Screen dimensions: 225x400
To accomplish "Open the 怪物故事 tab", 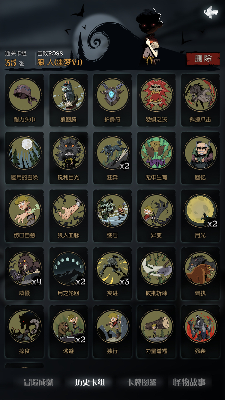I will click(x=189, y=382).
